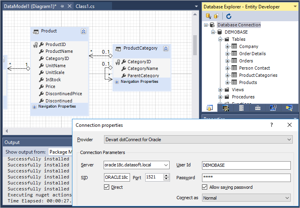Select the Database Connection tree item

[x=239, y=25]
